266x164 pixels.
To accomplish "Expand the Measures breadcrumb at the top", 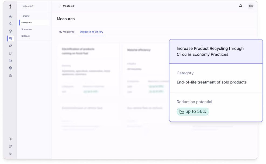I will [x=68, y=6].
